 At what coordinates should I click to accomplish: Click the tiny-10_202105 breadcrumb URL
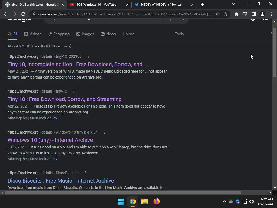pos(45,56)
